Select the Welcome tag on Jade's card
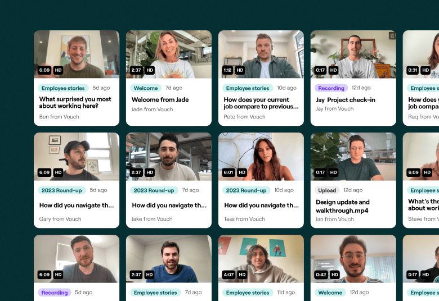The height and width of the screenshot is (301, 439). click(x=146, y=88)
